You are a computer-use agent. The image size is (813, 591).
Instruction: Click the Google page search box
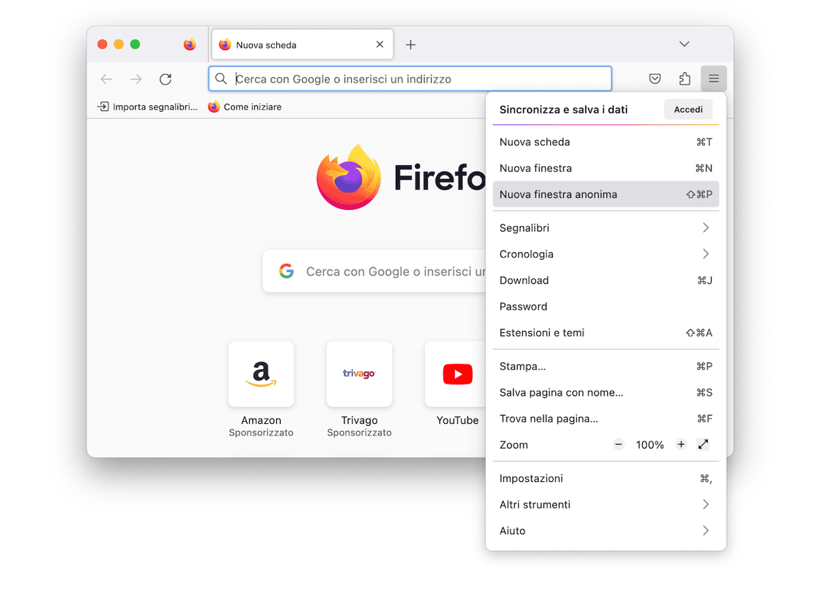pos(375,271)
